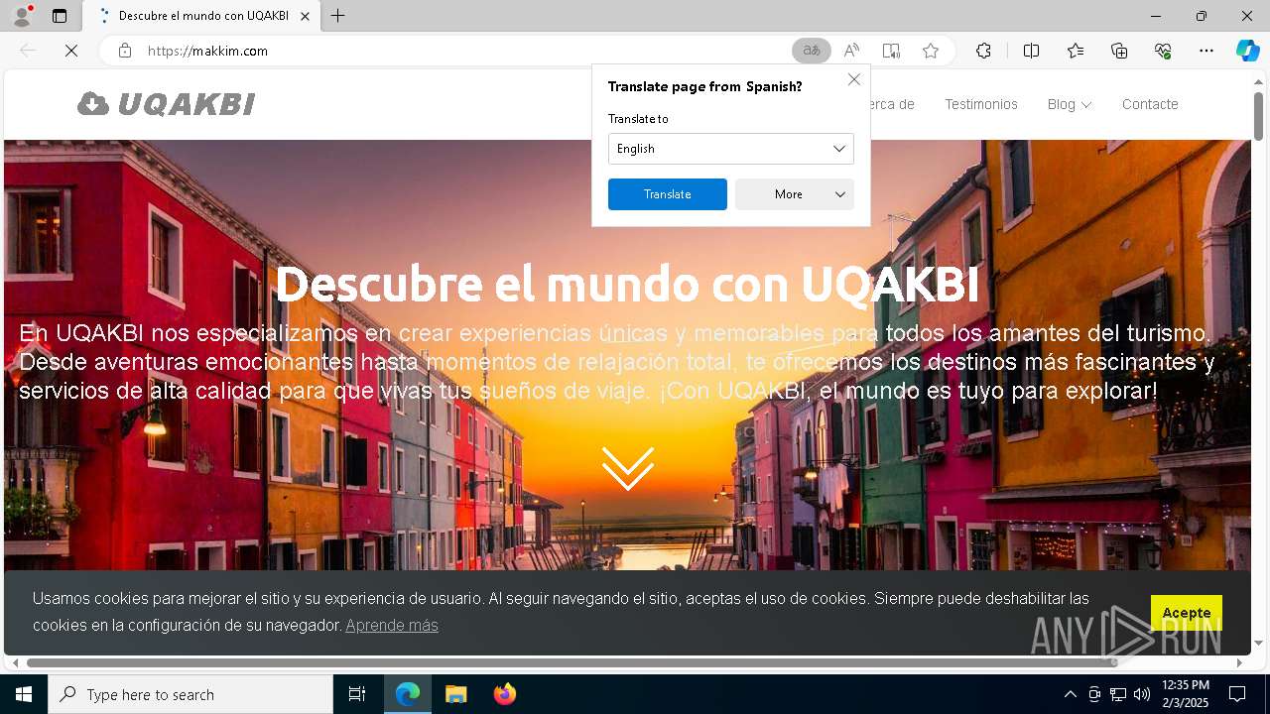Open the notification center
This screenshot has width=1270, height=714.
click(1237, 694)
